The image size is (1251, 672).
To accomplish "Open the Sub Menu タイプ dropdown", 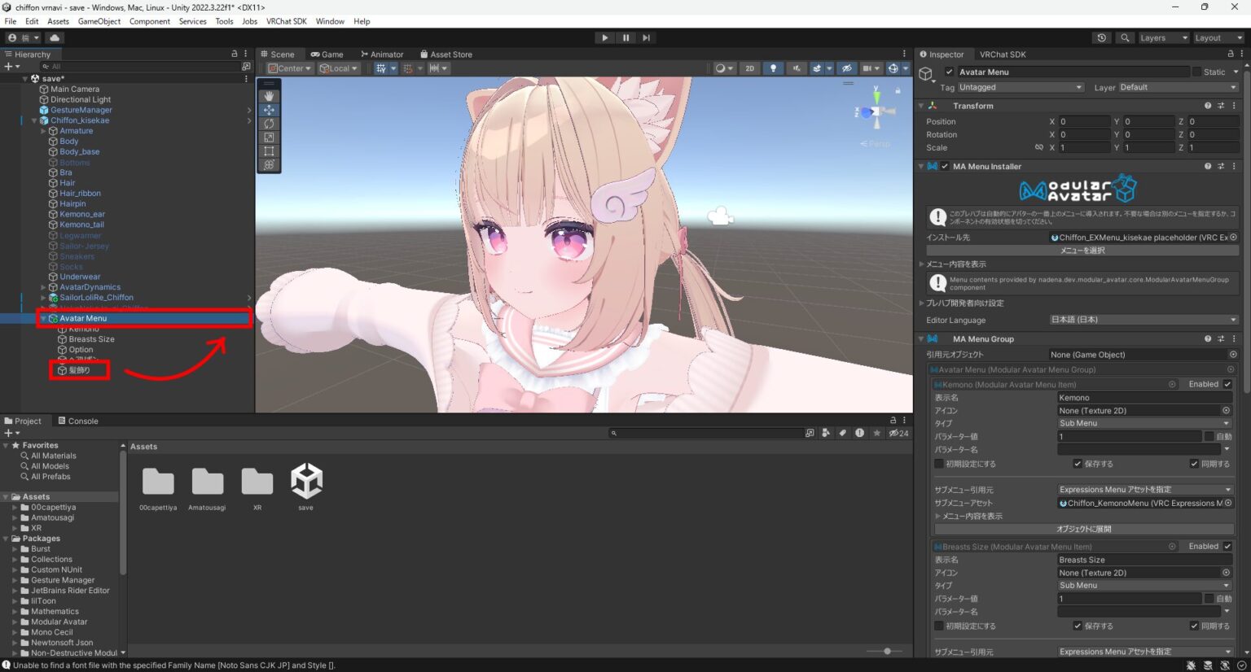I will 1143,423.
